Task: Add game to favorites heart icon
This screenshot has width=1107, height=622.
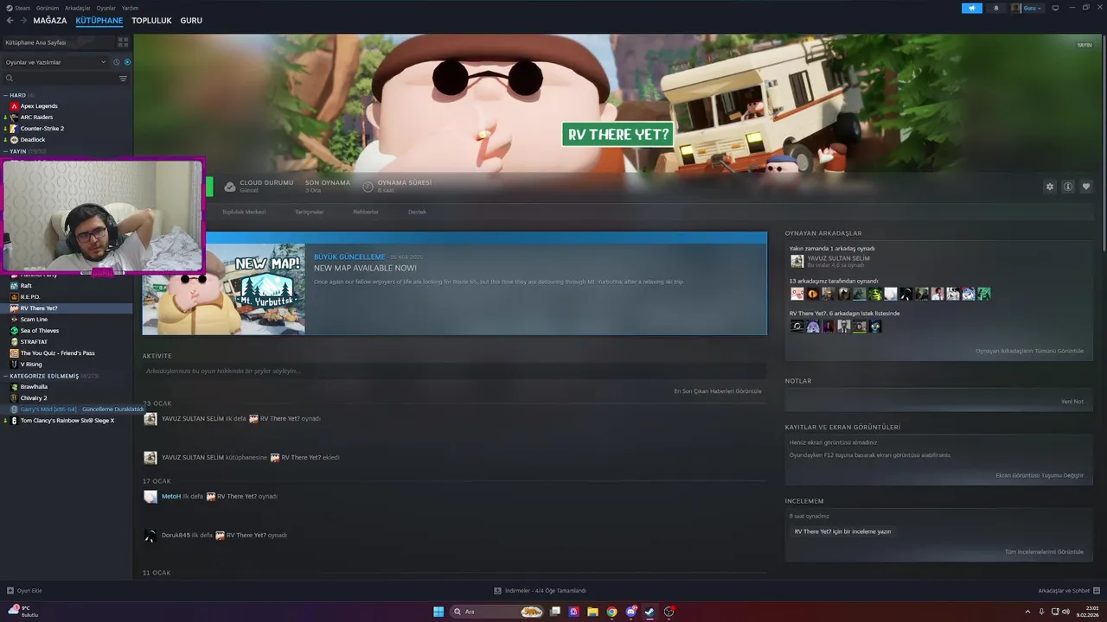Action: tap(1086, 187)
